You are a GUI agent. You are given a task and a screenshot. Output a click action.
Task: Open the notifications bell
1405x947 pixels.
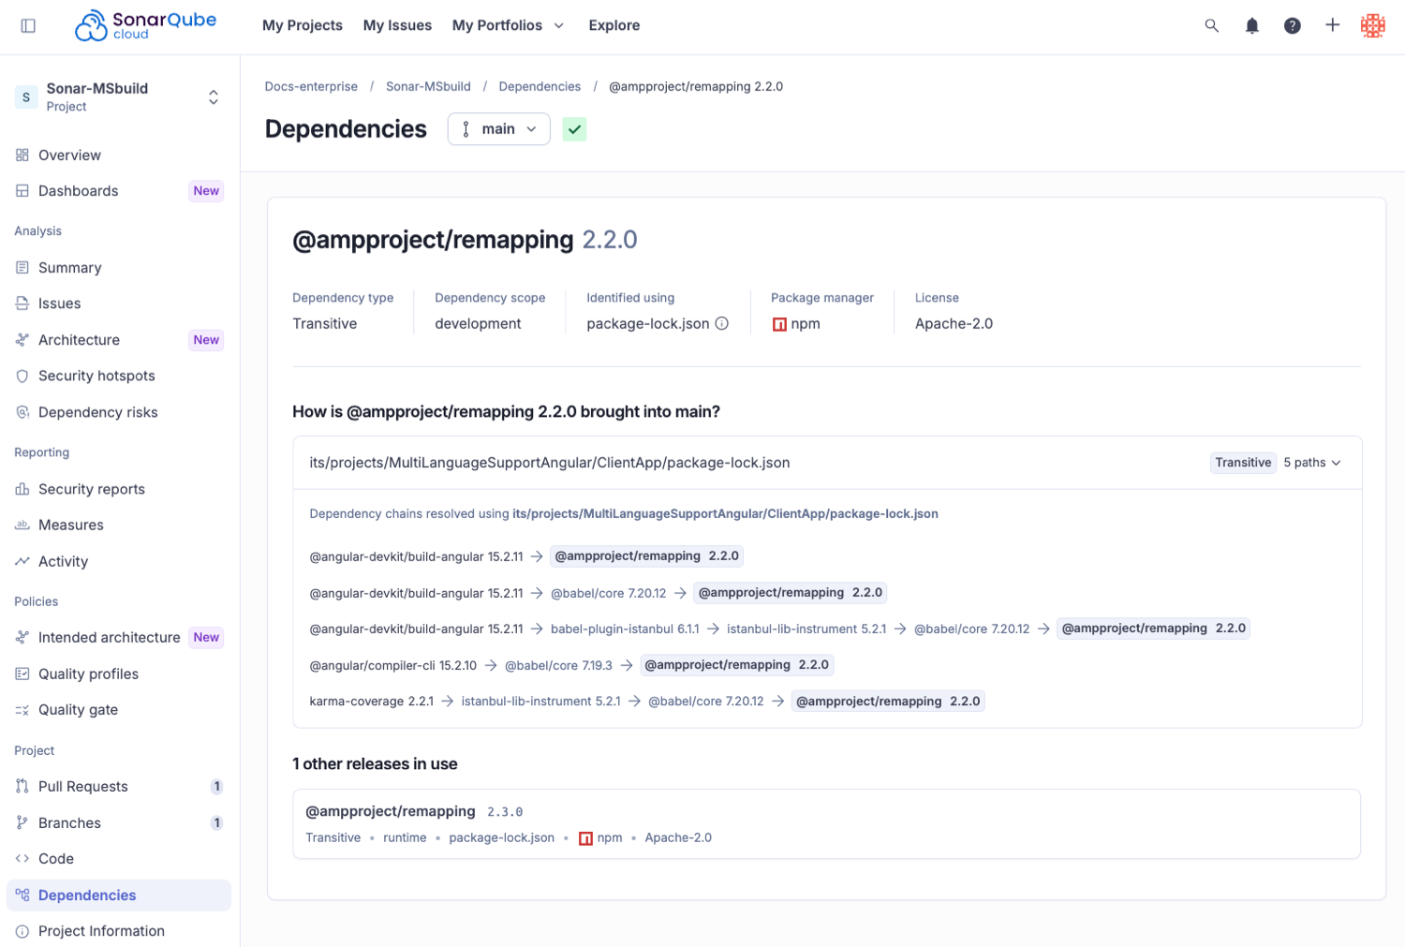[x=1251, y=25]
